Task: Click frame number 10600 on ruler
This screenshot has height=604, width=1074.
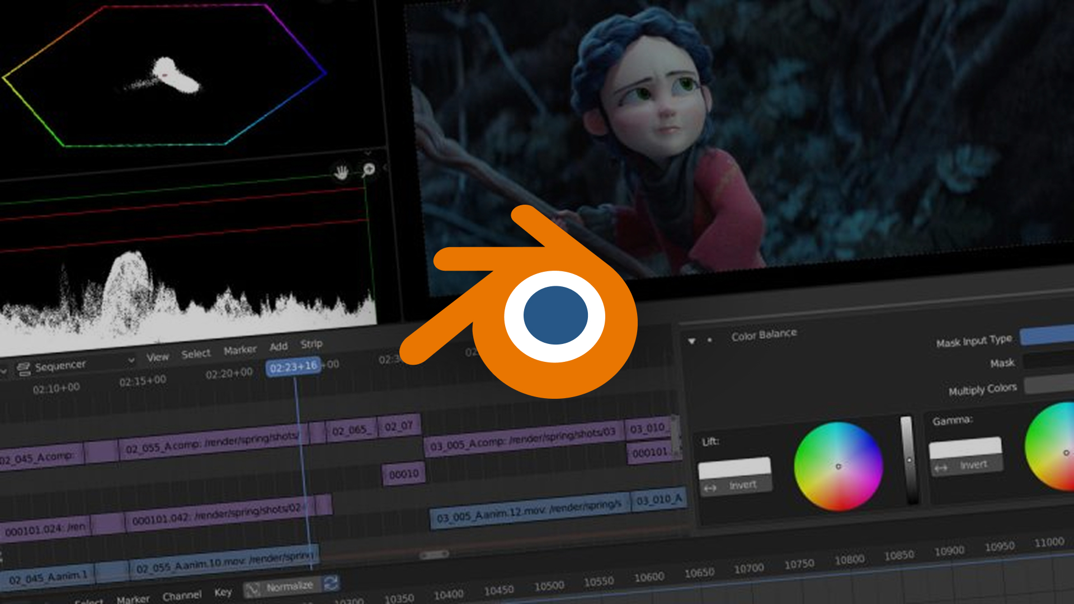Action: 649,577
